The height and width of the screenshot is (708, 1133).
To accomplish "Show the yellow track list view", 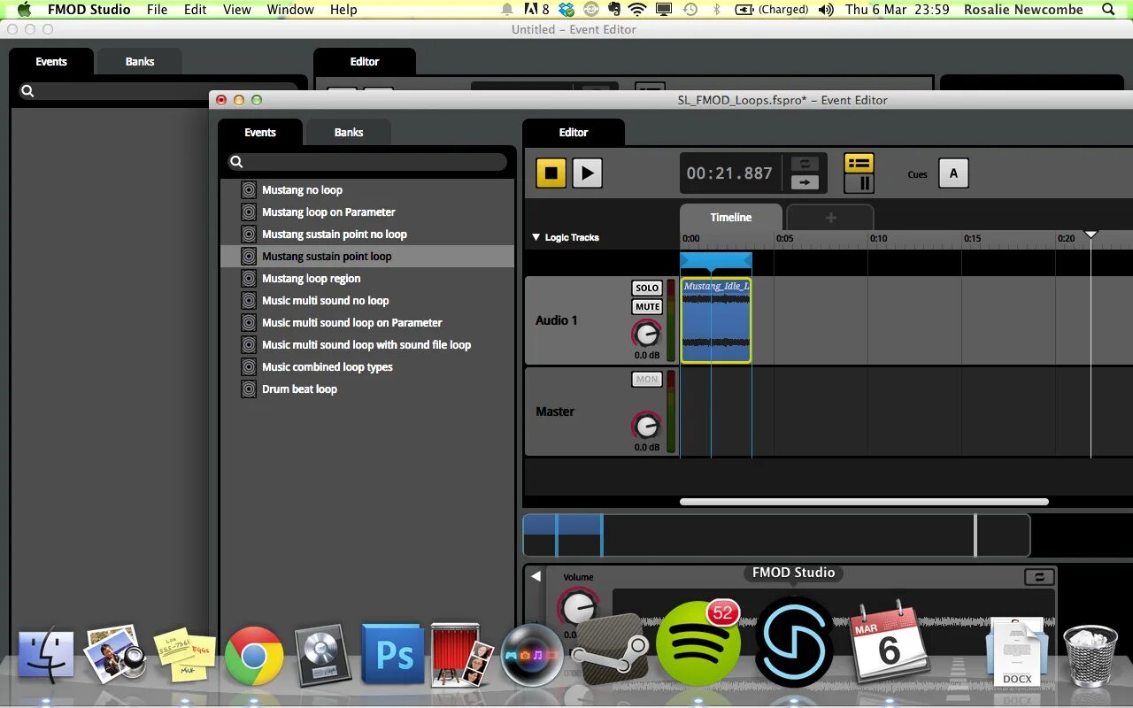I will click(859, 163).
